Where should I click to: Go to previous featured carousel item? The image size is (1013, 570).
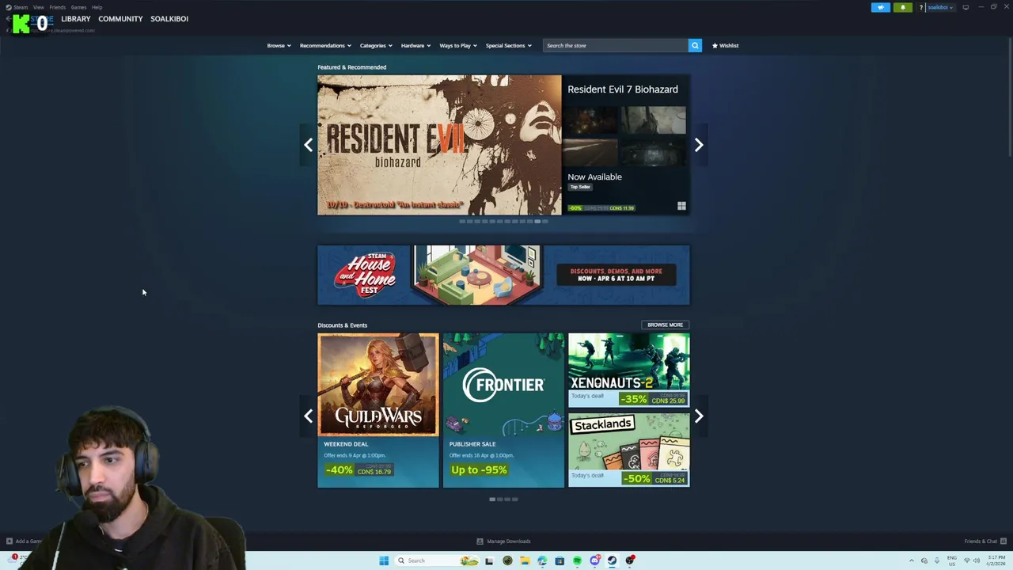(x=308, y=145)
